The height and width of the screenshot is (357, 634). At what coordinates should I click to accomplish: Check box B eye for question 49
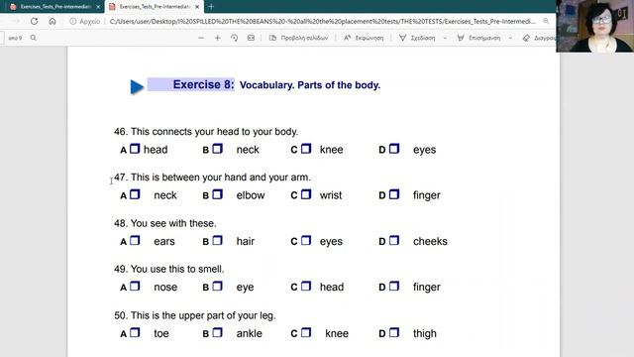[x=217, y=287]
